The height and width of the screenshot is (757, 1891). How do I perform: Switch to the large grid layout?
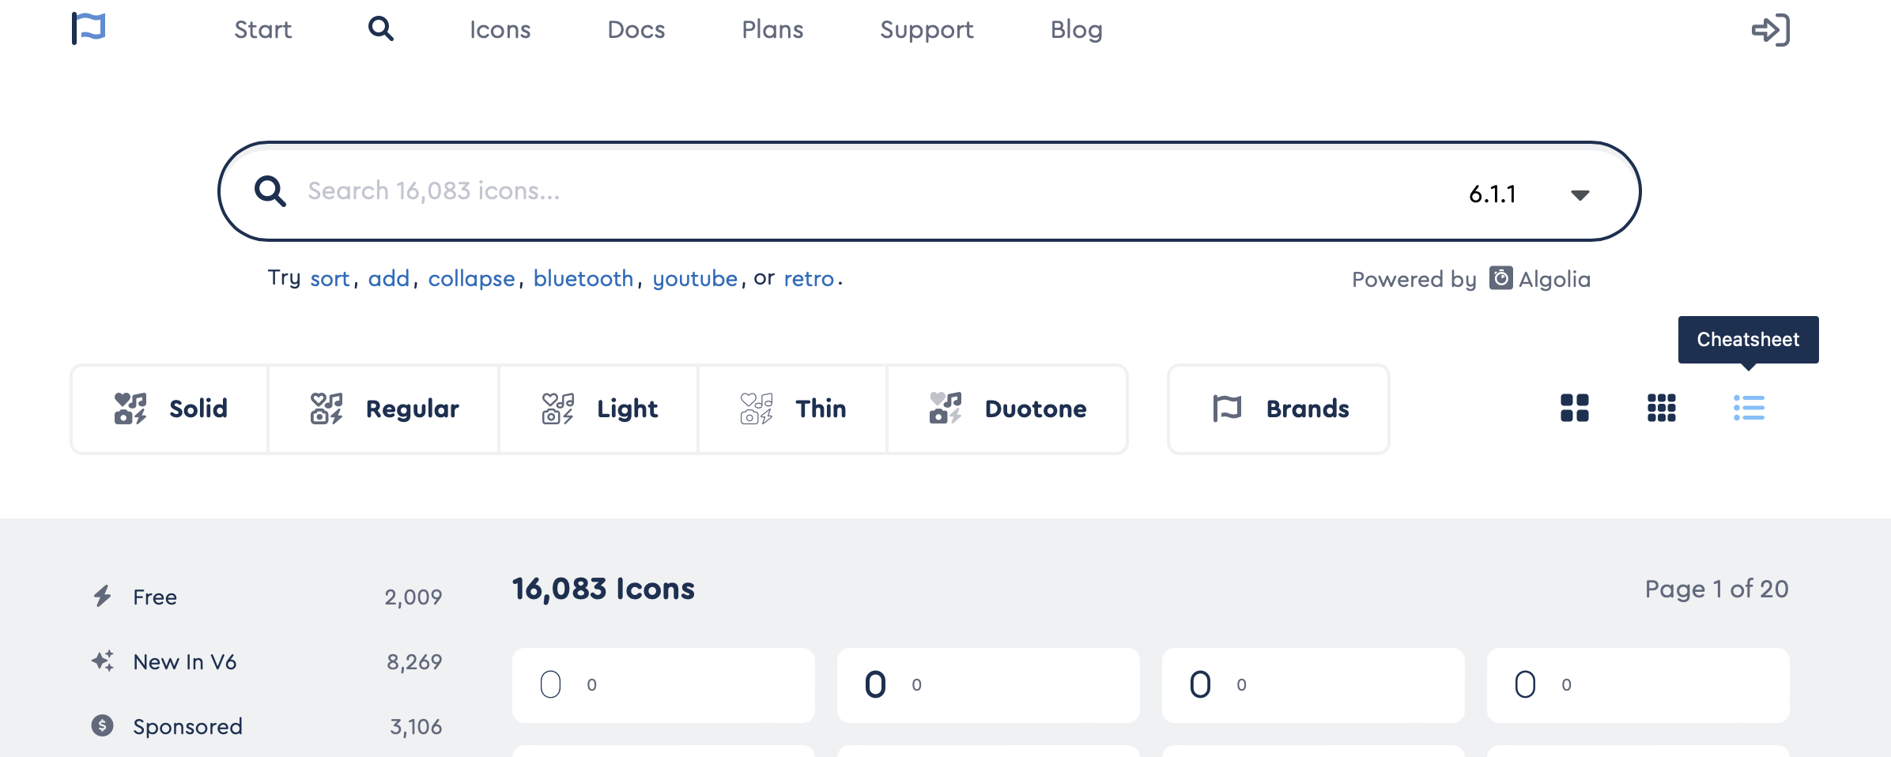[x=1576, y=409]
